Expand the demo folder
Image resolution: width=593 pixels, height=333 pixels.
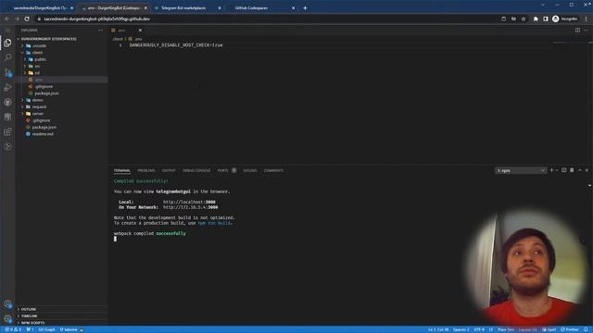[37, 100]
